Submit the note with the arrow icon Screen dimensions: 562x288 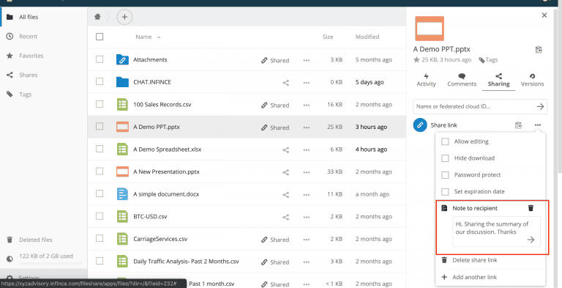click(x=531, y=240)
